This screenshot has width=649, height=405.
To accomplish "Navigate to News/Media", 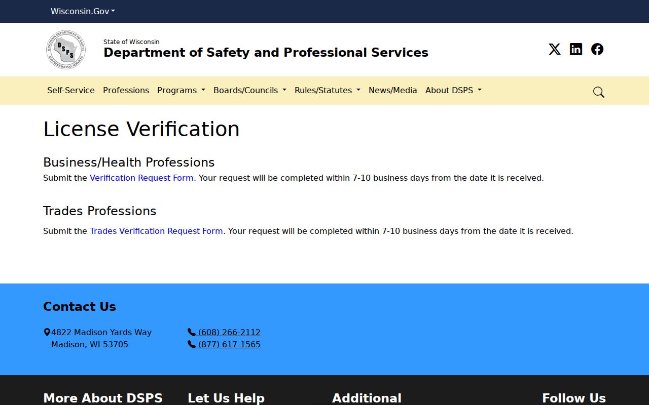I will (x=393, y=90).
